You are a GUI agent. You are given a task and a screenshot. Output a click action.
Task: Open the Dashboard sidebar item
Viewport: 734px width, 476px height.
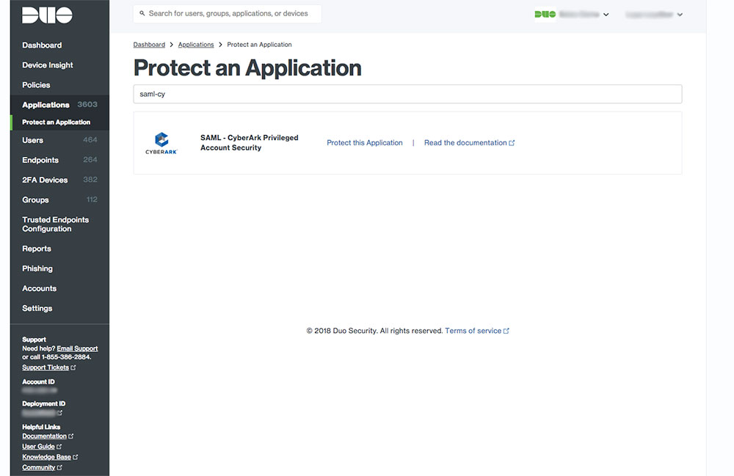42,45
